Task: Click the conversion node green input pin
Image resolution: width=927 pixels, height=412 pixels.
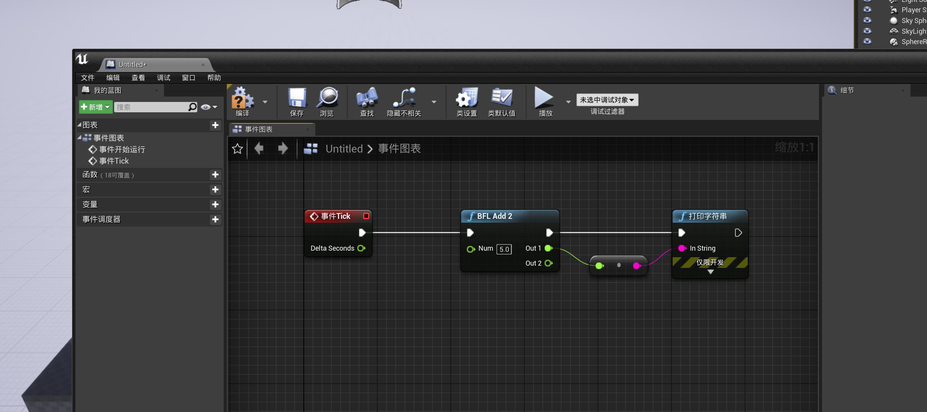Action: click(x=599, y=266)
